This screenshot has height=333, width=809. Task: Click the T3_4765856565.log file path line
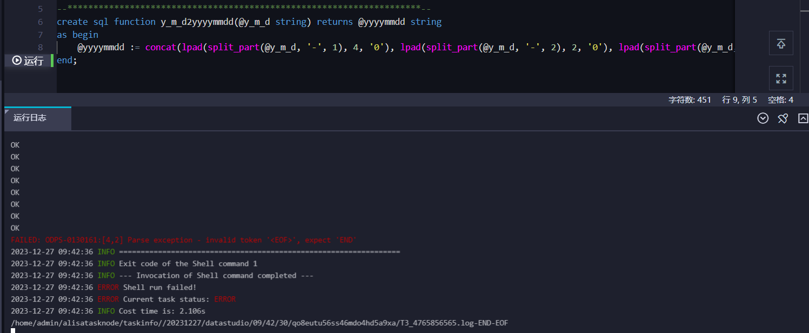point(259,323)
